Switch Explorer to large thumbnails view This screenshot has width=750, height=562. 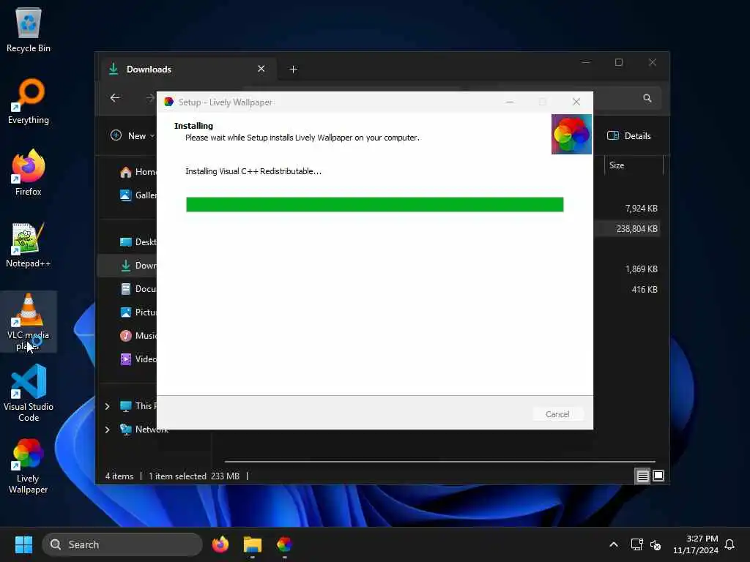[x=658, y=476]
